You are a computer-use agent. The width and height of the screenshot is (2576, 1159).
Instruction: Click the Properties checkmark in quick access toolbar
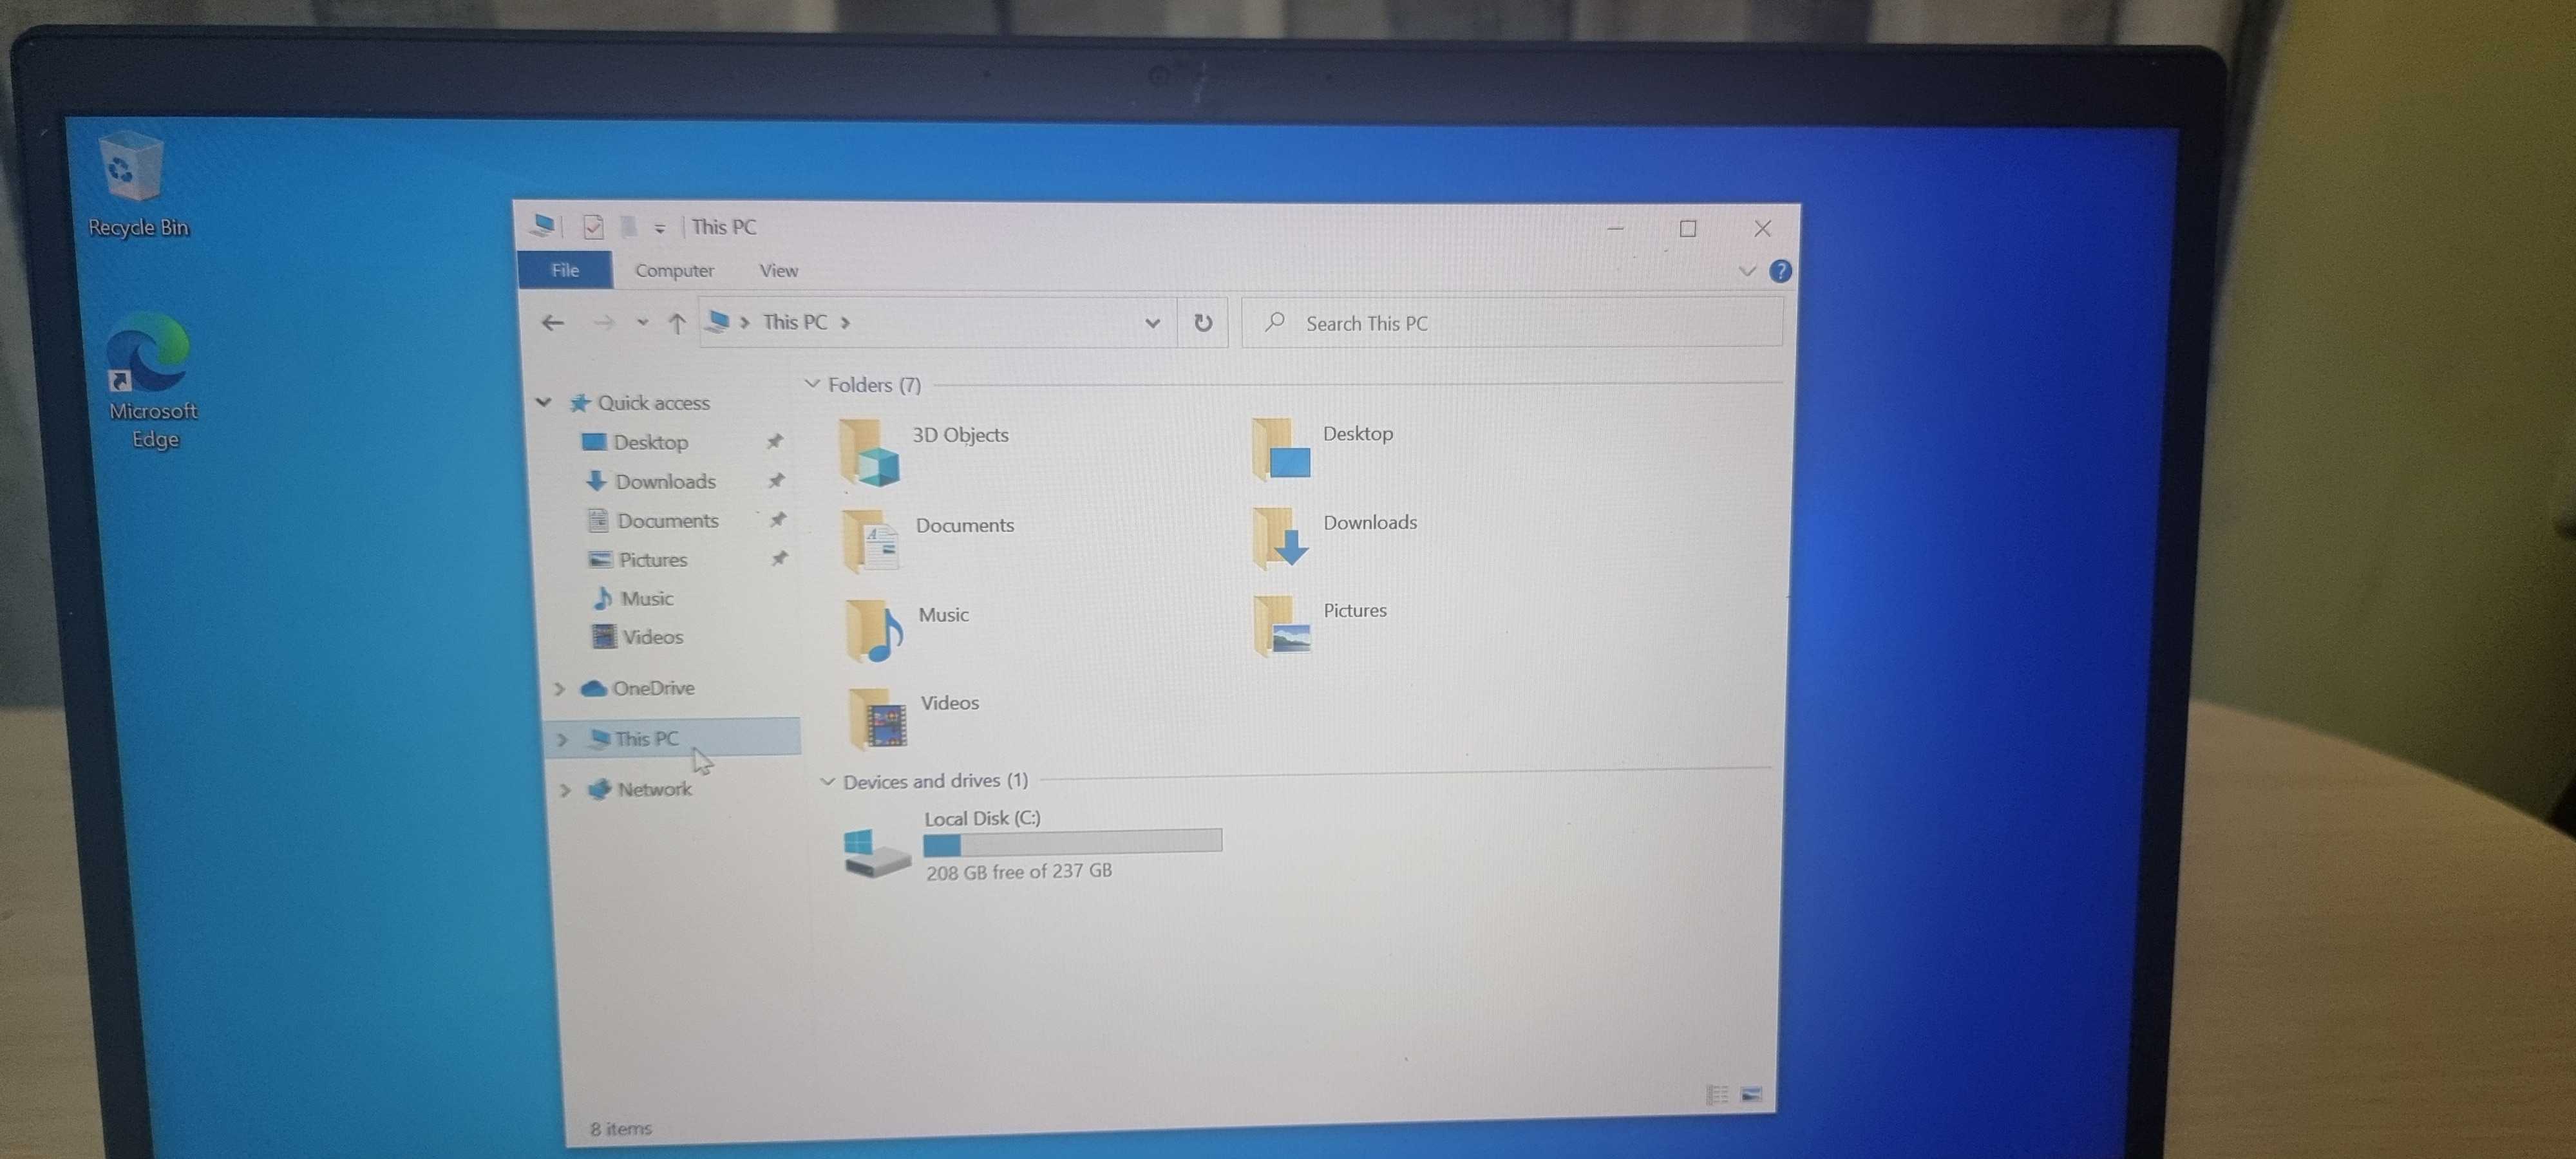[x=592, y=227]
